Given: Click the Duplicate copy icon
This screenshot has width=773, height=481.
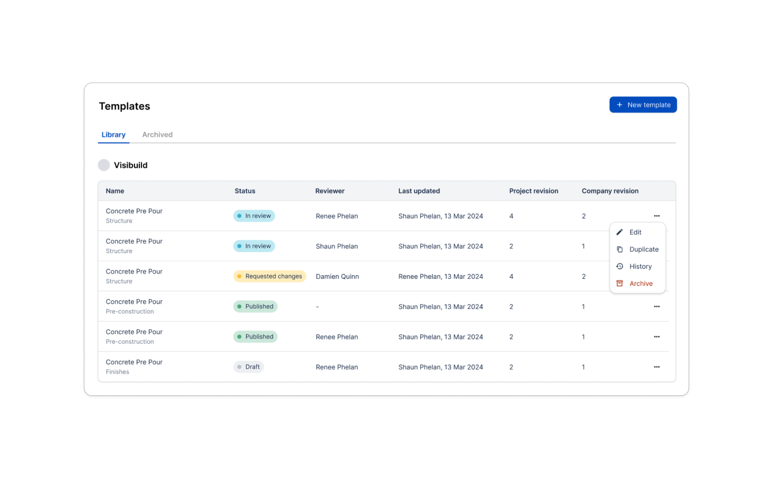Looking at the screenshot, I should tap(620, 249).
